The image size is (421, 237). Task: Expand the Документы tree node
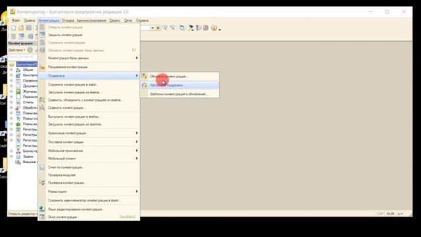point(11,86)
